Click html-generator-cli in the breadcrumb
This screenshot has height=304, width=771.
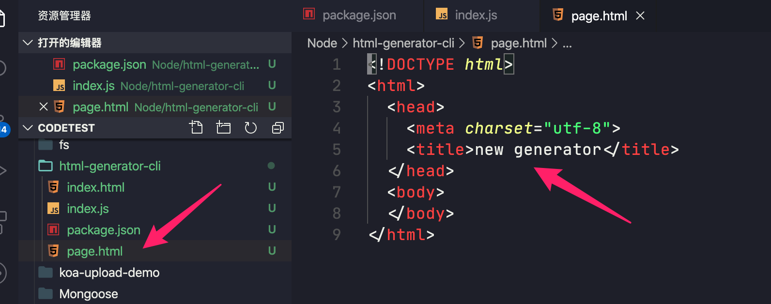[403, 43]
